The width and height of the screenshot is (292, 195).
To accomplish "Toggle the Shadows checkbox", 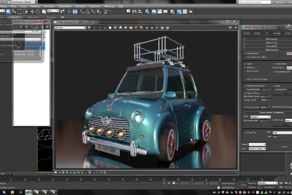I will pyautogui.click(x=245, y=67).
